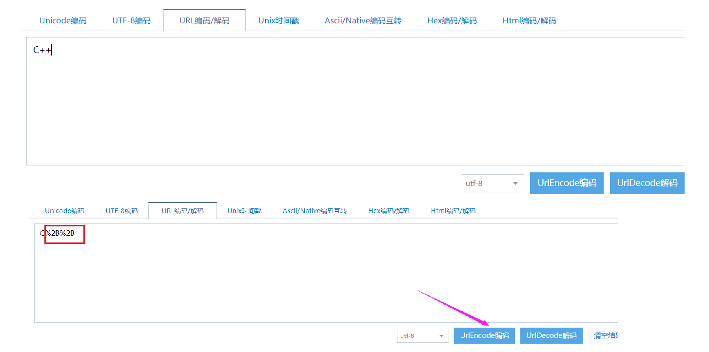This screenshot has height=352, width=709.
Task: Click the lower text area showing C%2B%2B
Action: (x=326, y=273)
